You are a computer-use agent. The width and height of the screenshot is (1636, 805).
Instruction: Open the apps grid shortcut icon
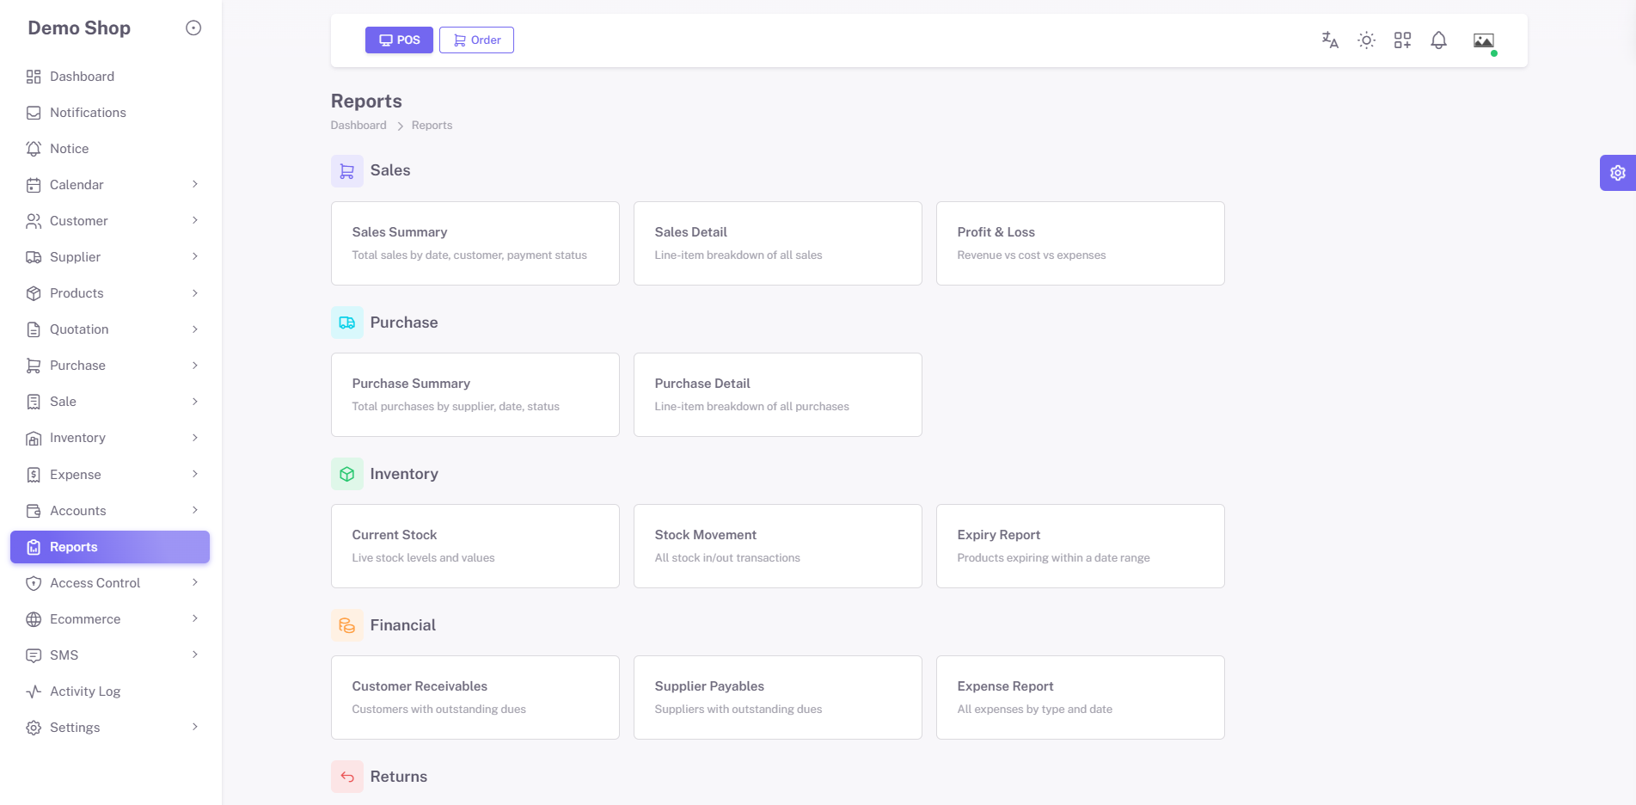point(1402,40)
